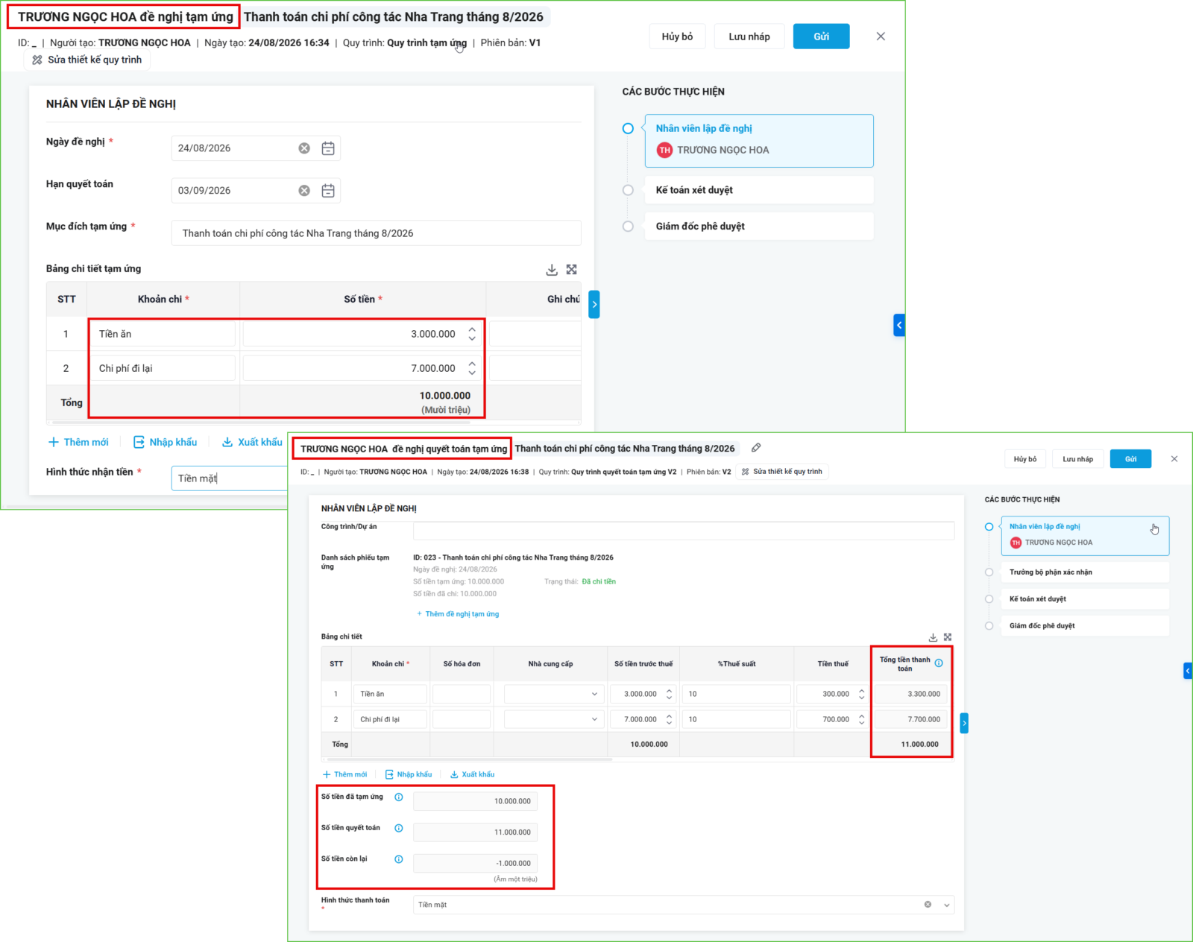Image resolution: width=1193 pixels, height=942 pixels.
Task: Click blue right chevron beside settlement detail table
Action: (x=964, y=723)
